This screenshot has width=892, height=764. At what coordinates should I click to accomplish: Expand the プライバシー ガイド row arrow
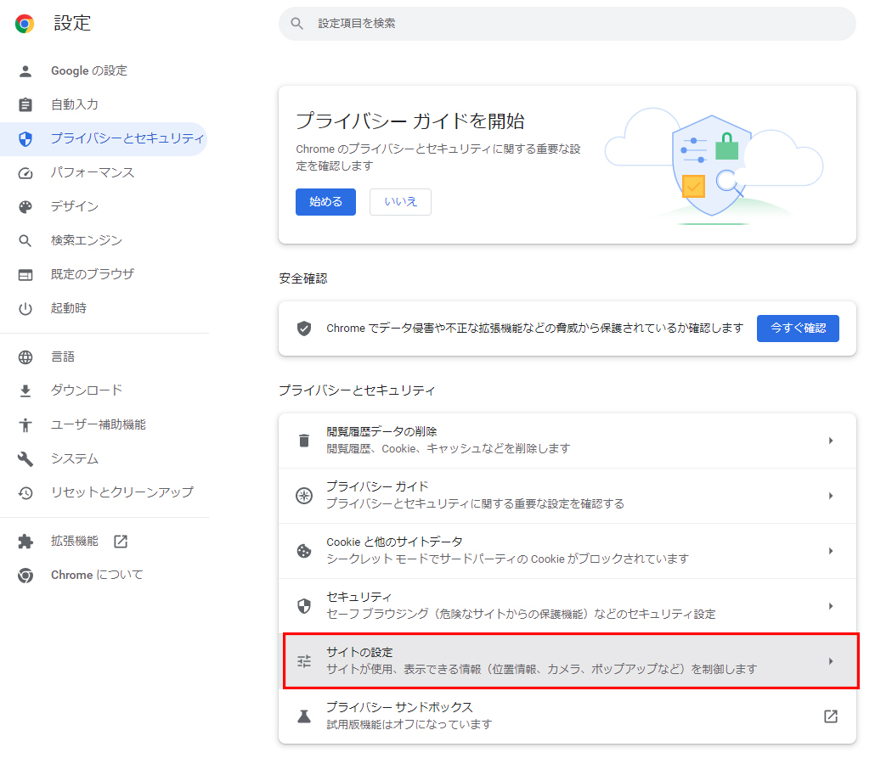click(x=831, y=496)
